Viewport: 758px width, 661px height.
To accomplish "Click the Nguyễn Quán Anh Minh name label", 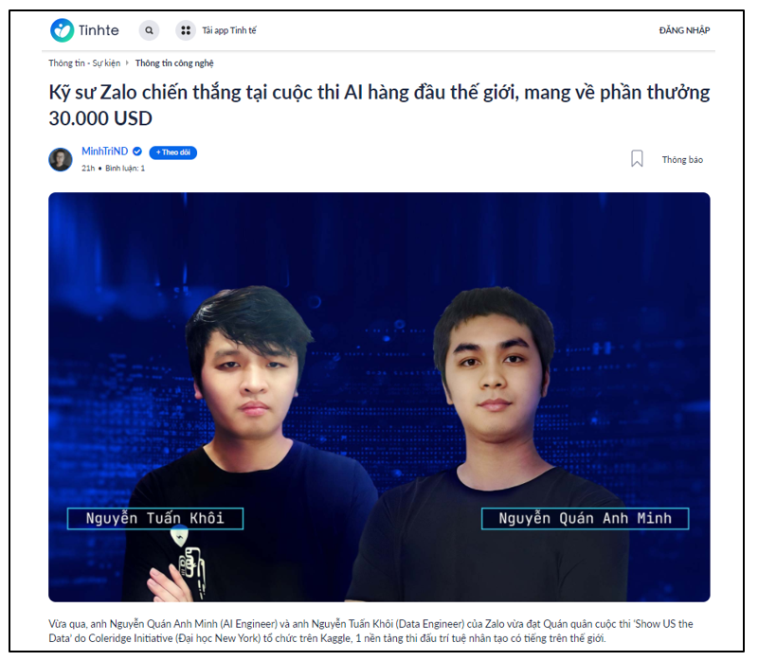I will point(585,518).
